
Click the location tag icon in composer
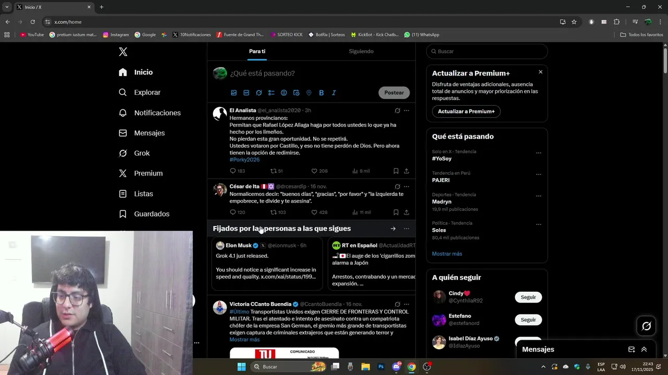pyautogui.click(x=309, y=93)
